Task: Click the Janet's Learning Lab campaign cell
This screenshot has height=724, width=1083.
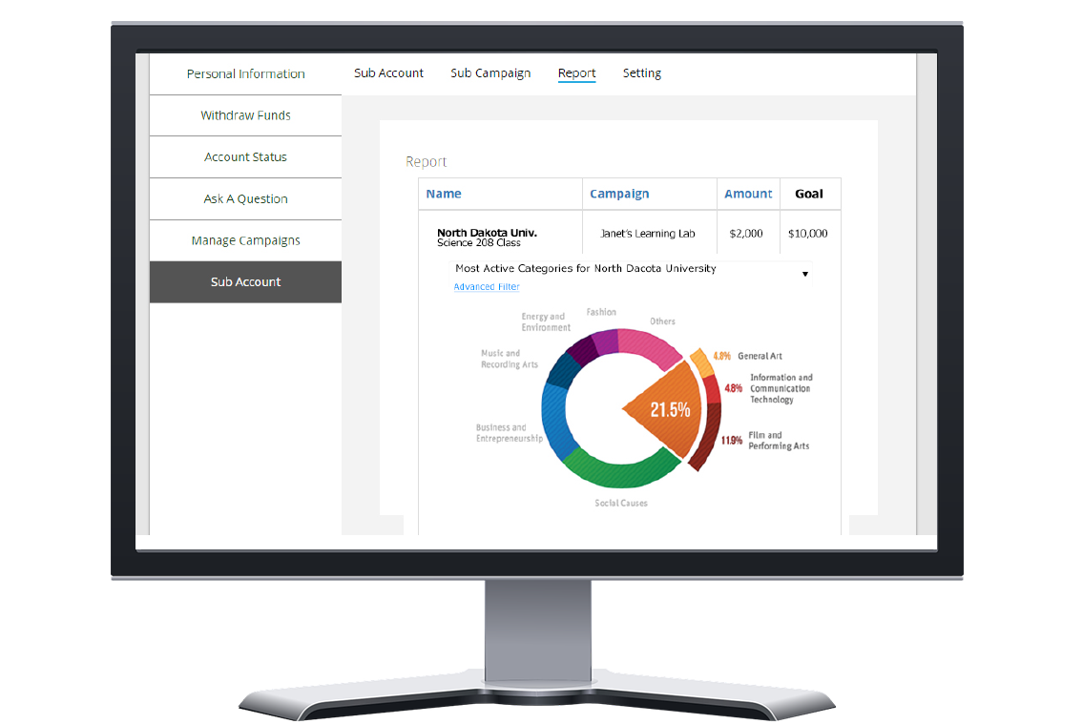Action: pos(648,234)
